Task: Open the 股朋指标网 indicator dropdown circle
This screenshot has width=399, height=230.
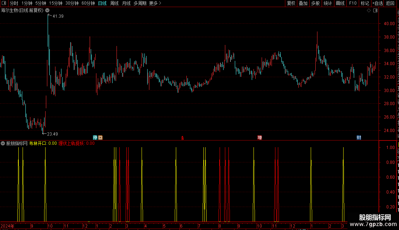Action: (x=3, y=143)
